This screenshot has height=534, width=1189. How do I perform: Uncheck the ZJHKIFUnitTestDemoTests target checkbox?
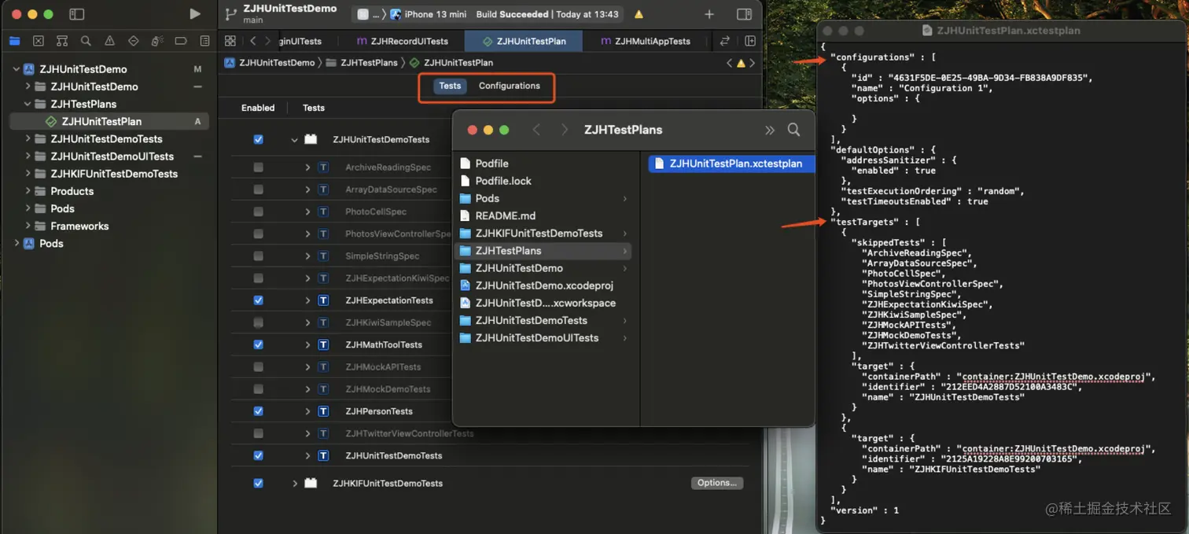pyautogui.click(x=258, y=483)
